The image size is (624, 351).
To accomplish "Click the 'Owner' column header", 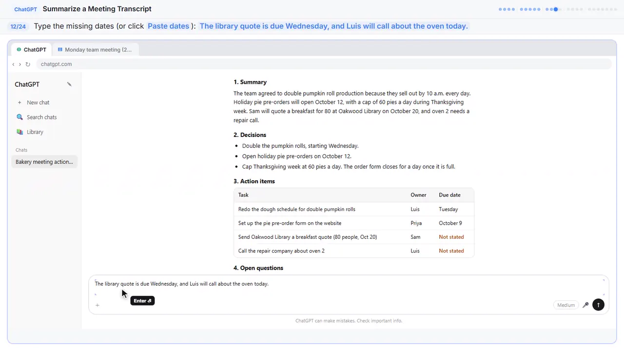I will [418, 195].
